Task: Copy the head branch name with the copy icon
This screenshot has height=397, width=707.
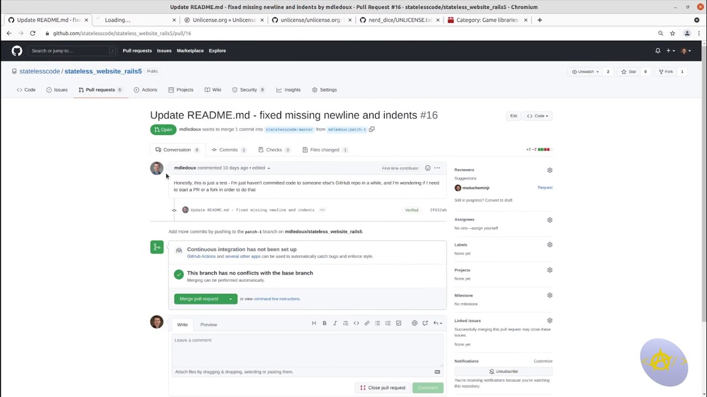Action: click(x=372, y=130)
